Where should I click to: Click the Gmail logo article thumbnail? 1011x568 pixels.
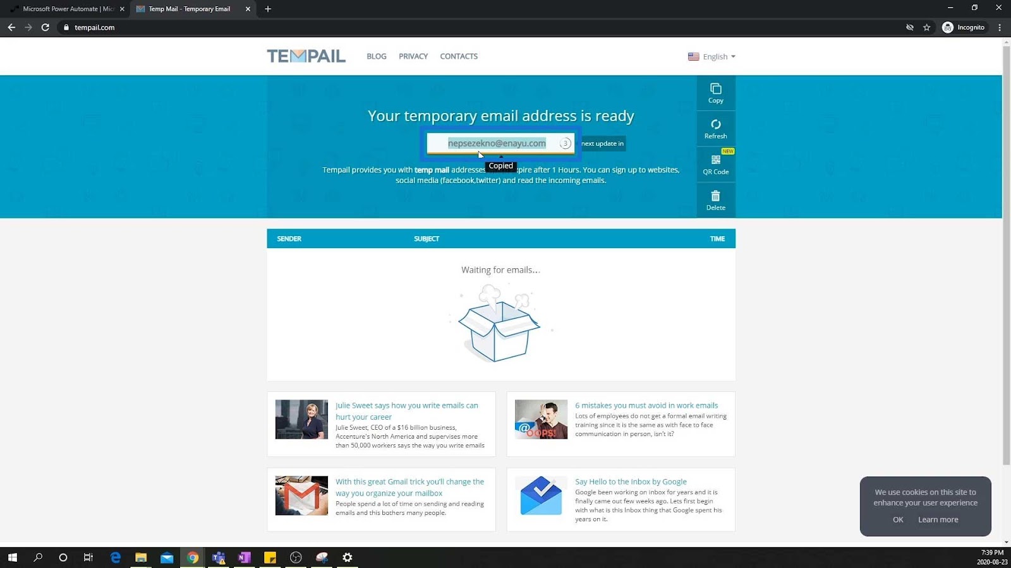pyautogui.click(x=301, y=495)
